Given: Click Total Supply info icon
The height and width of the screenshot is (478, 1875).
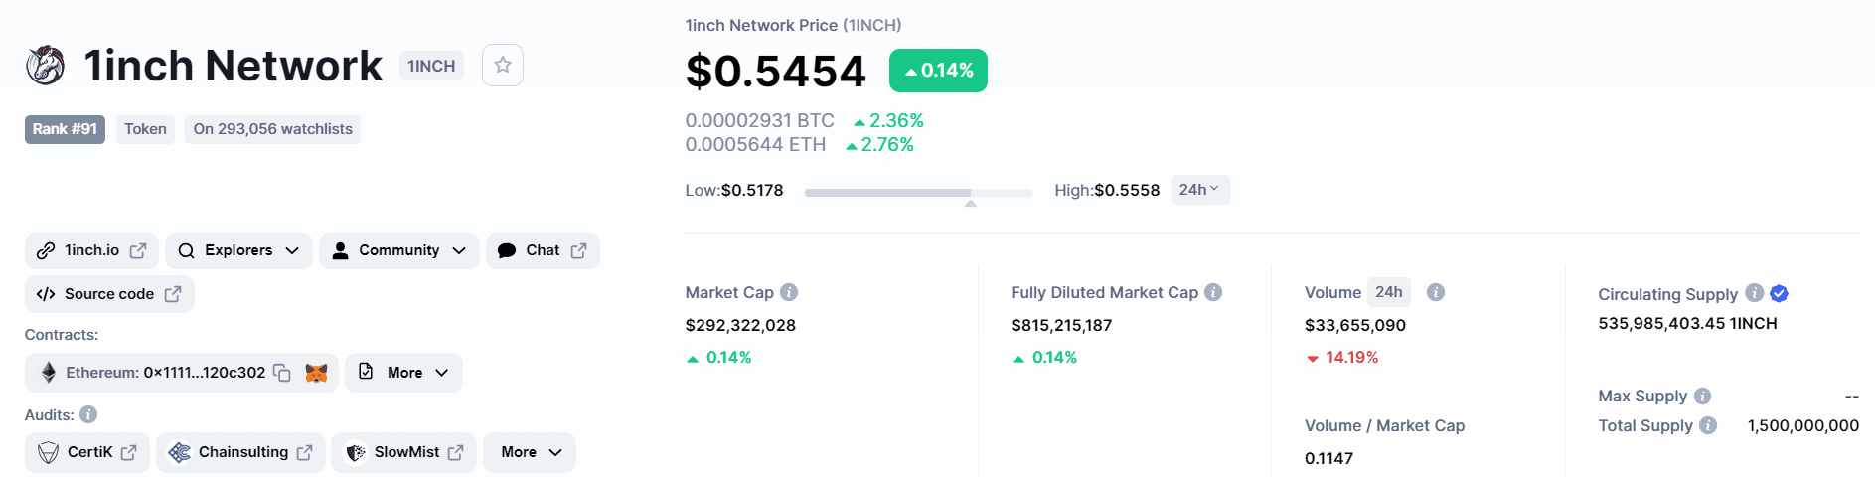Looking at the screenshot, I should point(1708,425).
